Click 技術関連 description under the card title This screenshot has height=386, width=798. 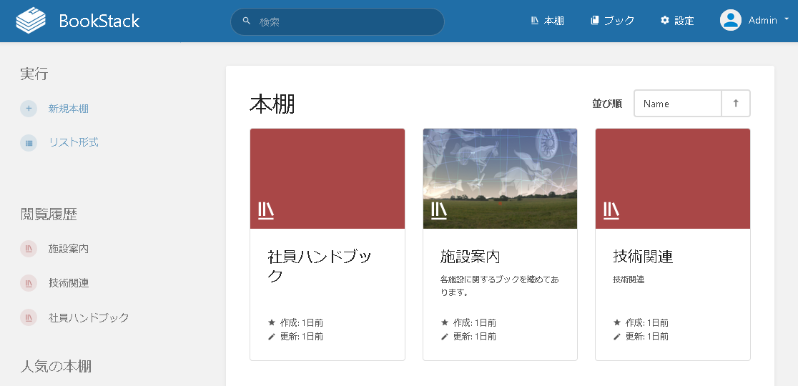click(629, 279)
